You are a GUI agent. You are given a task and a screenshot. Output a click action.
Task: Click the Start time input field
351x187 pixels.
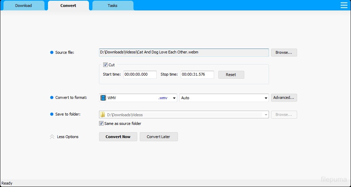click(x=140, y=75)
